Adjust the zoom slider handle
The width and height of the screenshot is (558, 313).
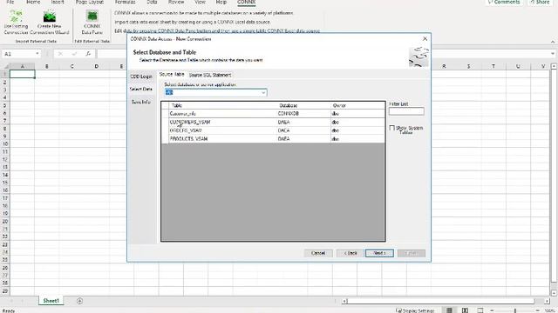pyautogui.click(x=515, y=310)
